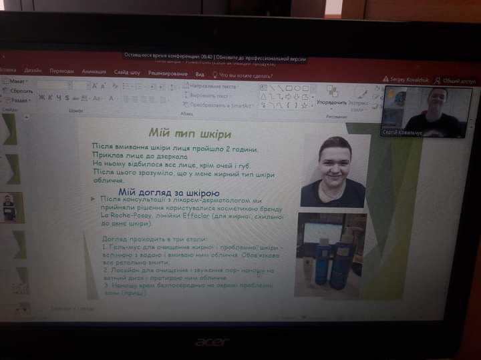Image resolution: width=481 pixels, height=360 pixels.
Task: Click Преобразовать в SmartArt button
Action: coord(219,105)
